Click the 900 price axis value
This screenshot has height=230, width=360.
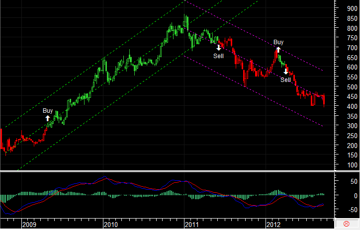click(352, 9)
